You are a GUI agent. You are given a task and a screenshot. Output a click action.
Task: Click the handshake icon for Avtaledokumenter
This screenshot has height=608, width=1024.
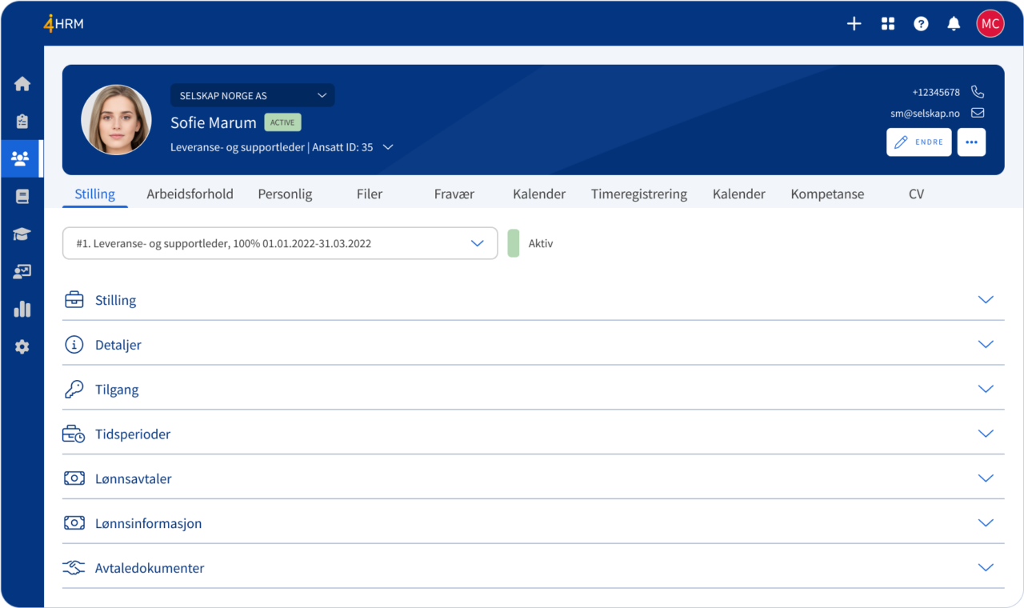pos(74,568)
